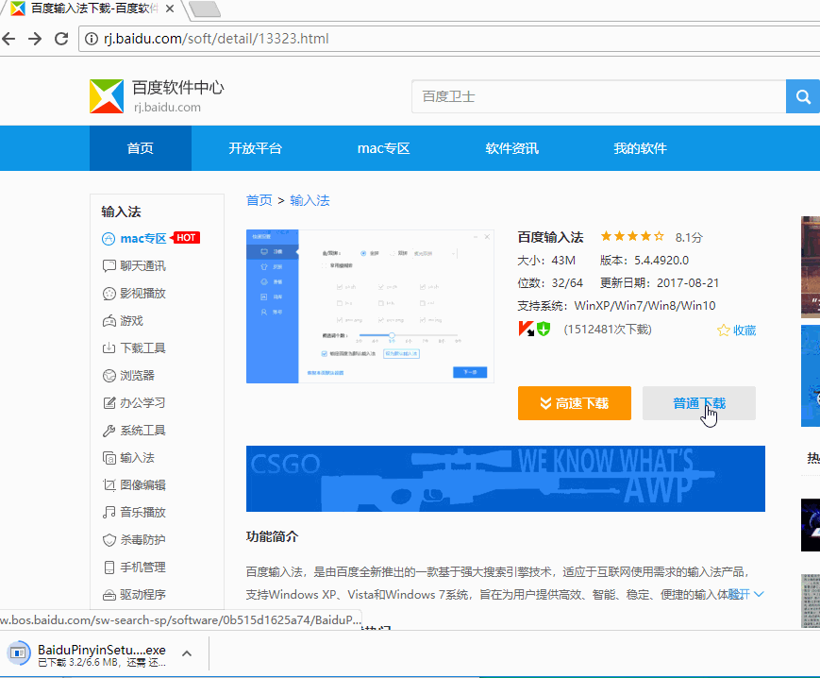Open the Baidu Input software screenshot thumbnail
Image resolution: width=820 pixels, height=678 pixels.
370,306
